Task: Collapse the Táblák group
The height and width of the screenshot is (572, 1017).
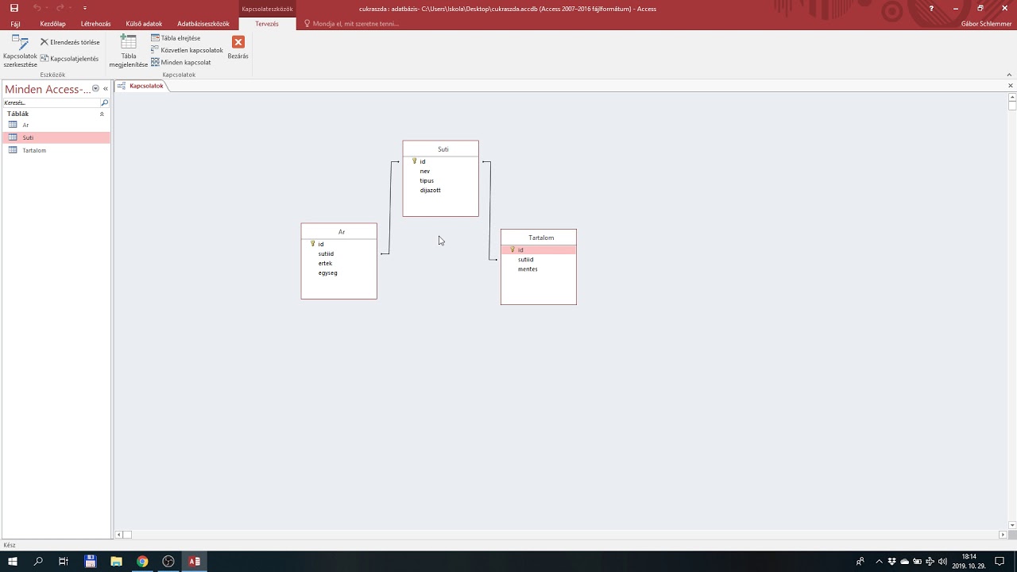Action: (102, 114)
